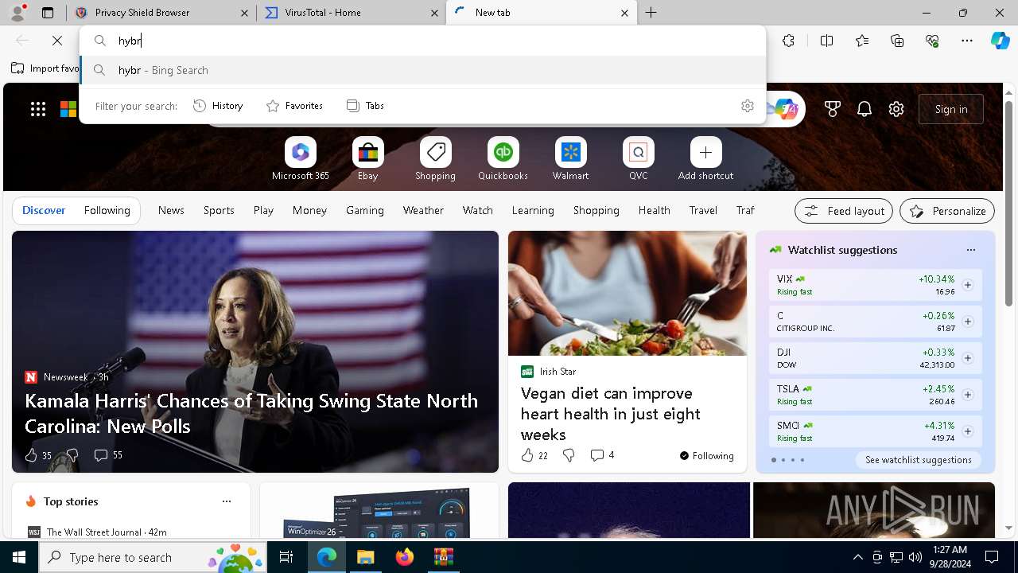Launch Firefox from the taskbar
This screenshot has height=573, width=1018.
pyautogui.click(x=404, y=557)
